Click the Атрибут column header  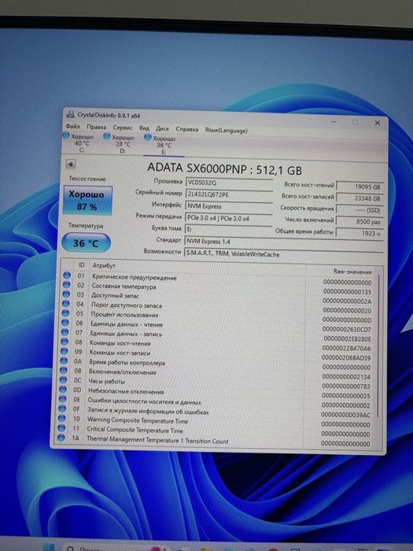[104, 265]
